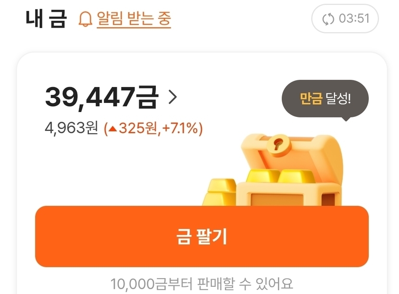399x294 pixels.
Task: Tap the 10,000금부터 판매할 수 있어요 notice
Action: [x=202, y=283]
